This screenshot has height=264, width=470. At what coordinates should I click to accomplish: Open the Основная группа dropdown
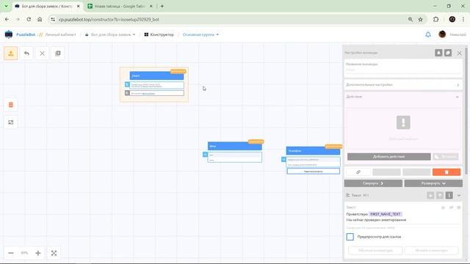tap(200, 34)
